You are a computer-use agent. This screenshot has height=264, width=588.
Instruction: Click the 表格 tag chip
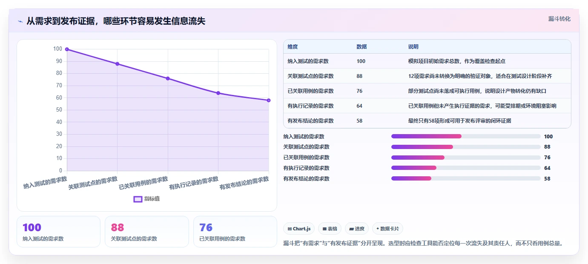pyautogui.click(x=330, y=229)
